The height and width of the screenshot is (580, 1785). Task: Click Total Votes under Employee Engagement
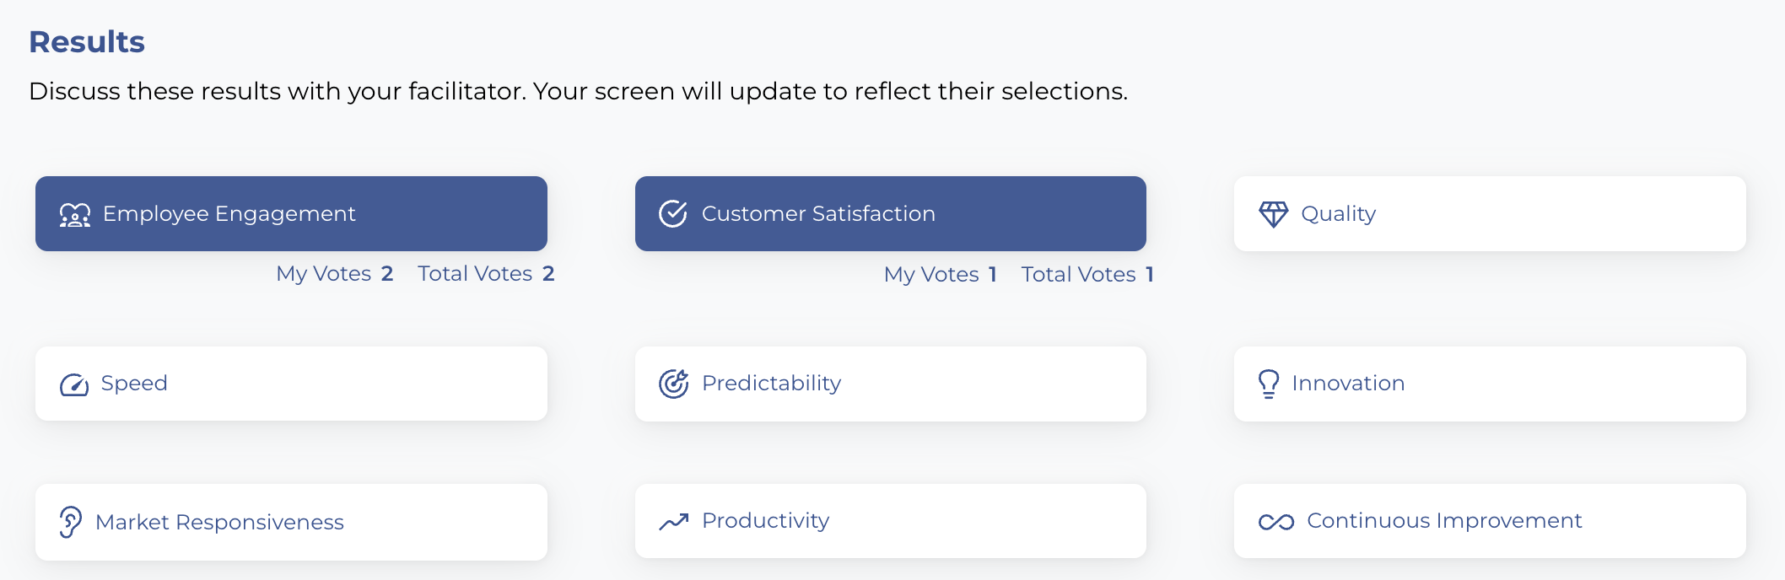pyautogui.click(x=485, y=274)
